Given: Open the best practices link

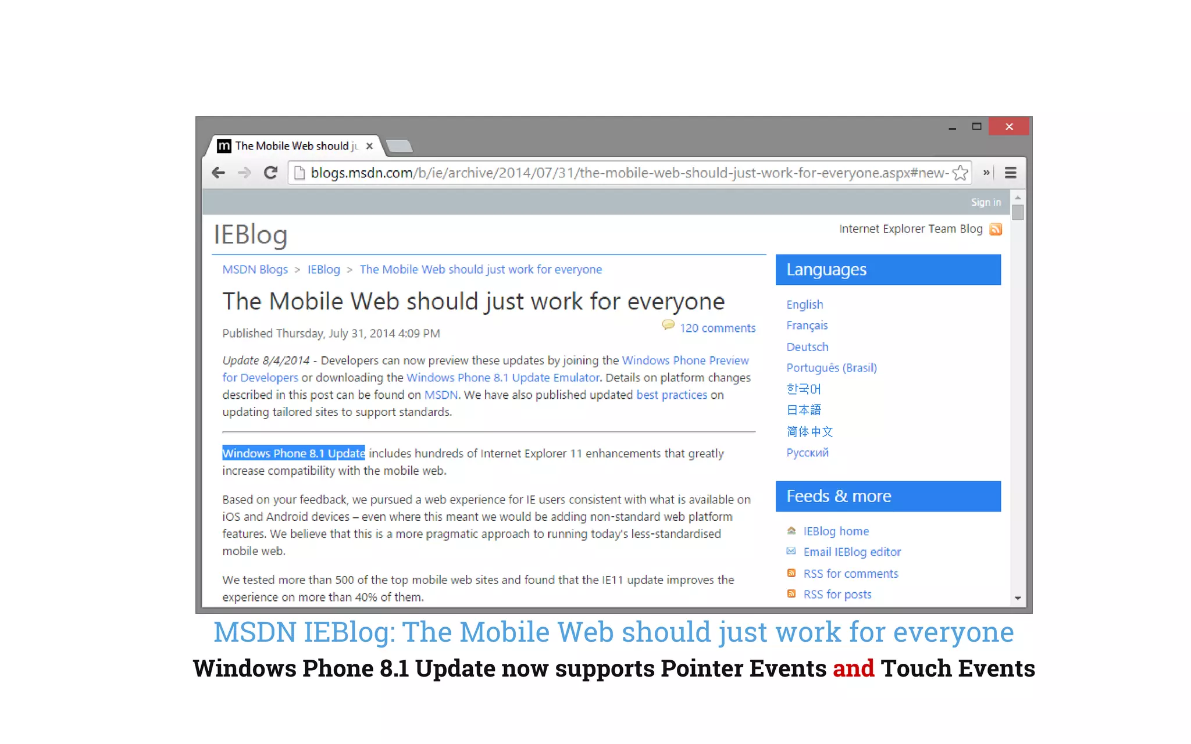Looking at the screenshot, I should coord(672,395).
